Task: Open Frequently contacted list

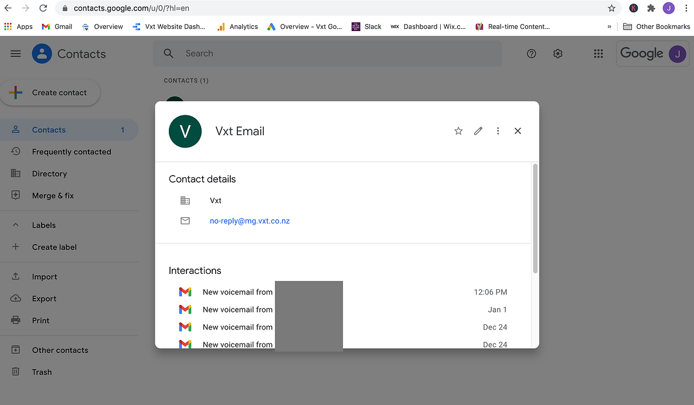Action: [x=69, y=152]
